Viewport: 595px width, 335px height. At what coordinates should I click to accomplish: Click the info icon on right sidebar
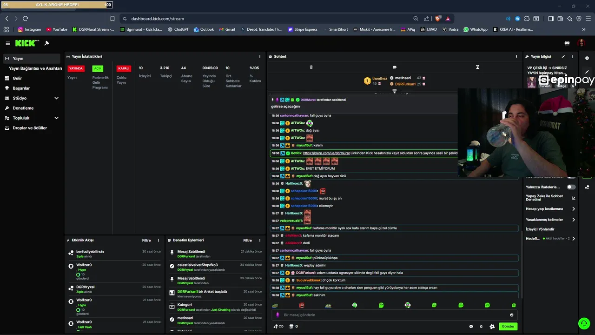click(x=587, y=58)
